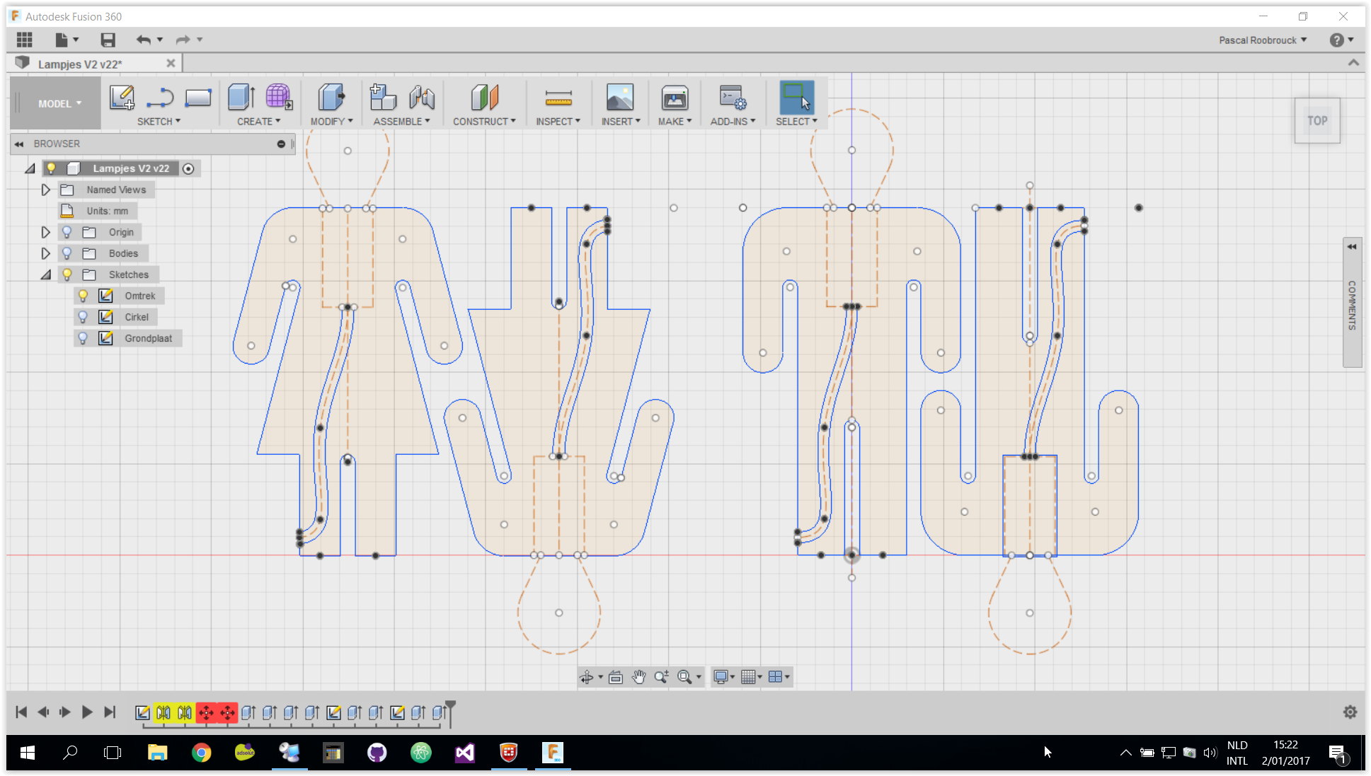Open the Viewports layout dropdown
Viewport: 1371px width, 776px height.
(779, 677)
